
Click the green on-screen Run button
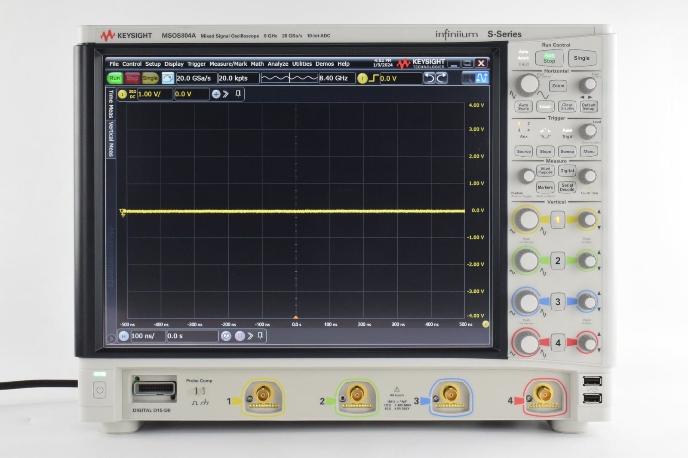(x=115, y=78)
